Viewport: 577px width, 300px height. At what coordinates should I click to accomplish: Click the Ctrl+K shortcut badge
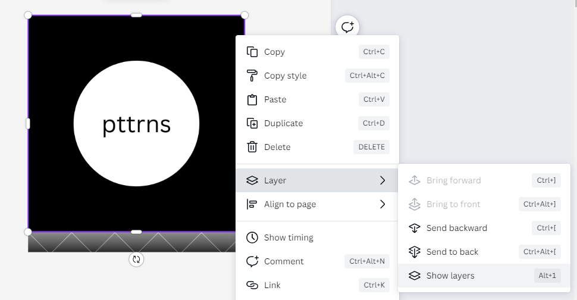pyautogui.click(x=374, y=285)
